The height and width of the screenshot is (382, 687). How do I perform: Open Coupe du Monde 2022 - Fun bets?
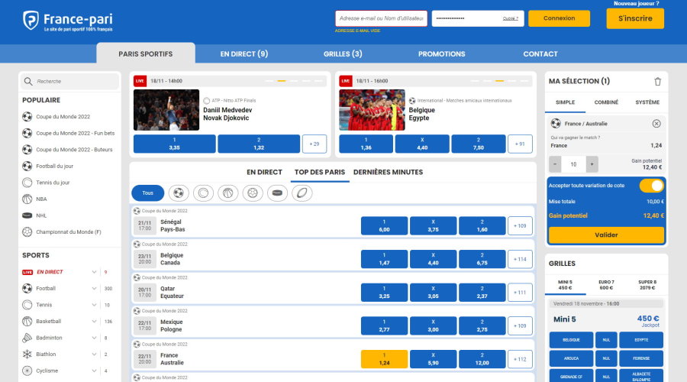pyautogui.click(x=75, y=134)
